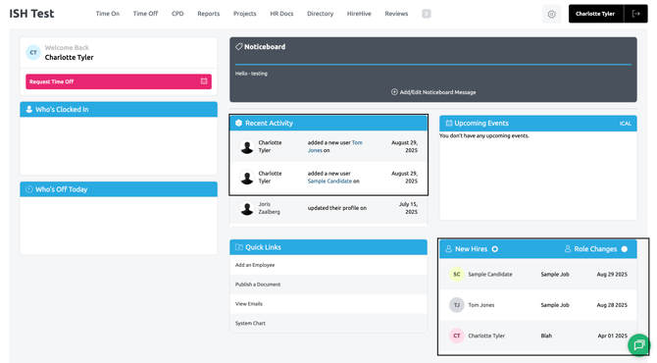Open the View Emails quick link
The image size is (657, 363).
249,304
